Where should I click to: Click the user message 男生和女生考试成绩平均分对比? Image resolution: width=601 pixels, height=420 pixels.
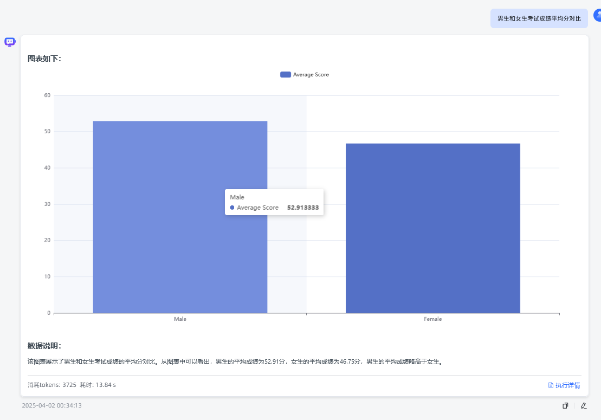point(539,19)
